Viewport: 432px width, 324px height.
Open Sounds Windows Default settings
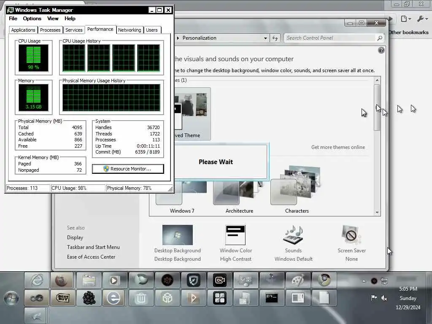(x=294, y=243)
